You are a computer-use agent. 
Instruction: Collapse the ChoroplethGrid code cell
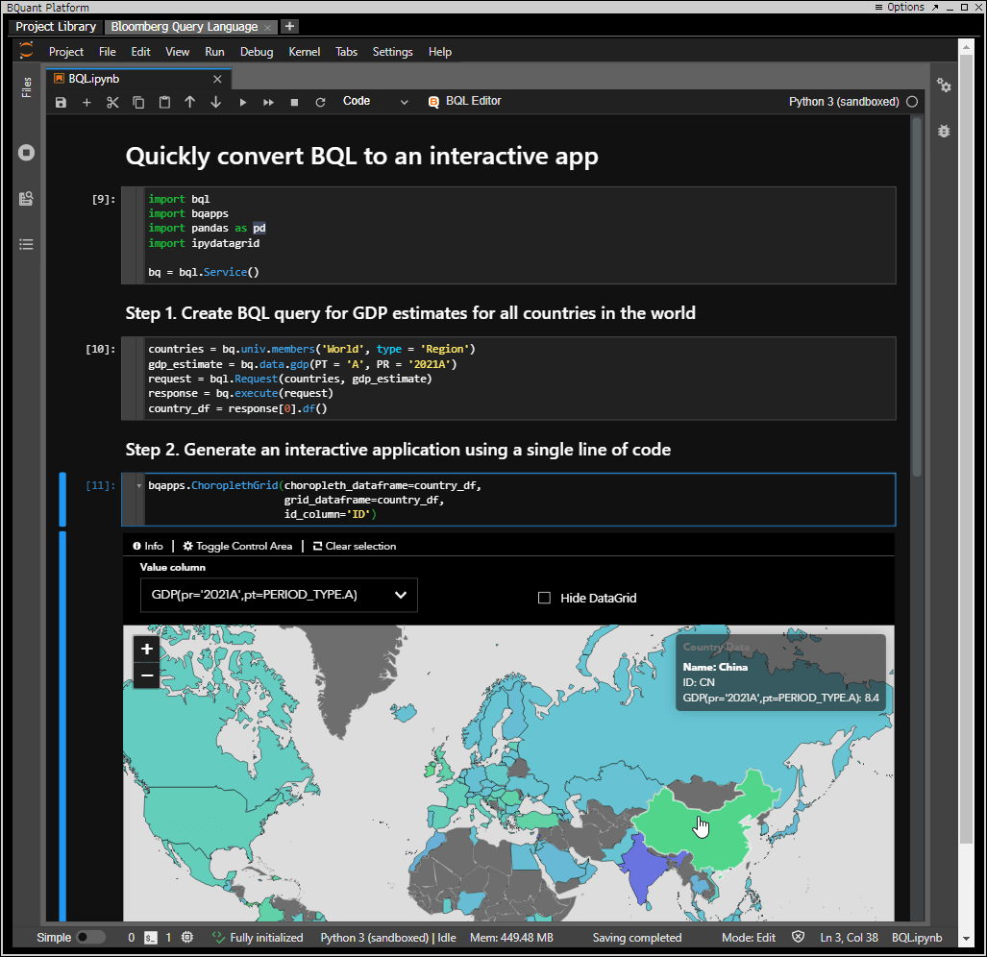138,486
